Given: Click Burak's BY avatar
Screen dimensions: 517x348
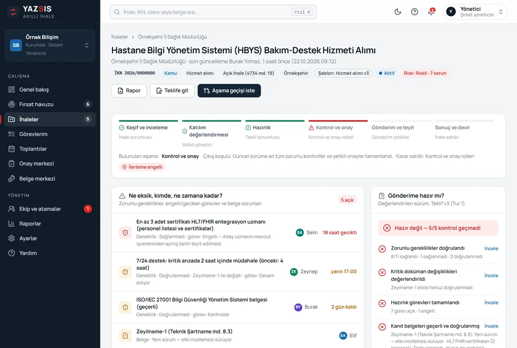Looking at the screenshot, I should point(298,307).
